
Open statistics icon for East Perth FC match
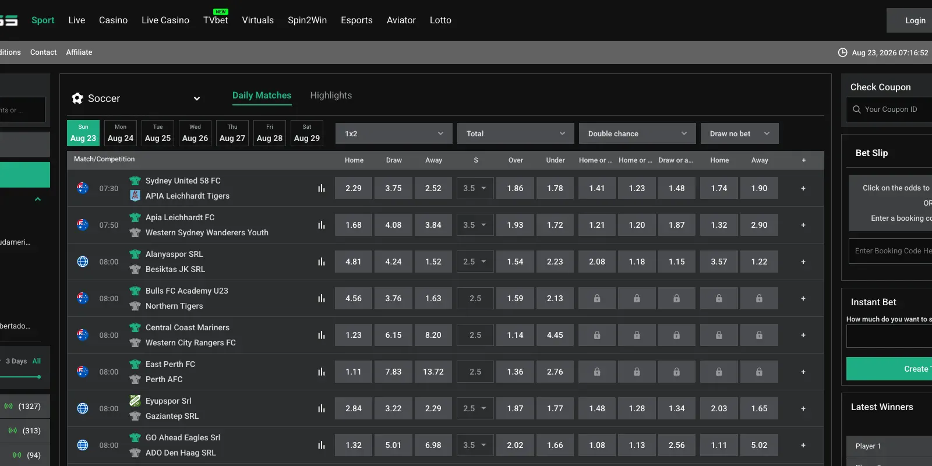pos(321,372)
